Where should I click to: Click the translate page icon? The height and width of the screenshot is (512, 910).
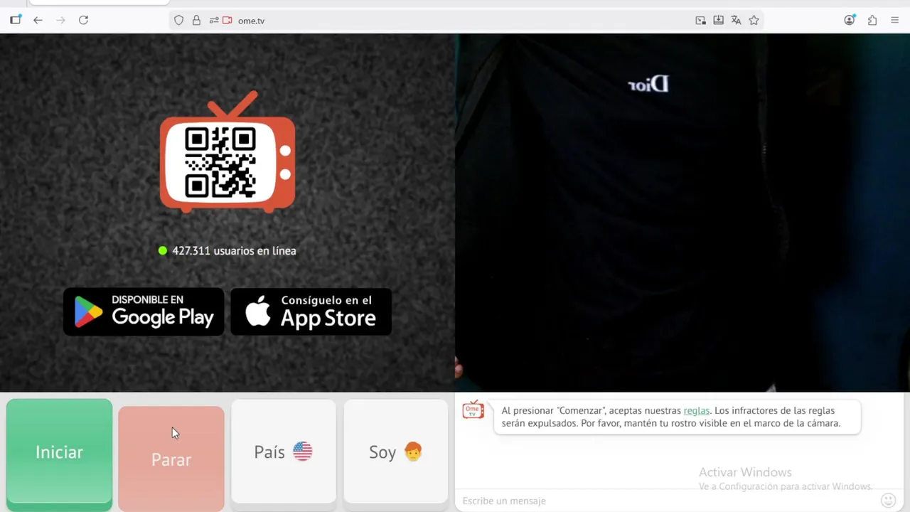click(736, 21)
